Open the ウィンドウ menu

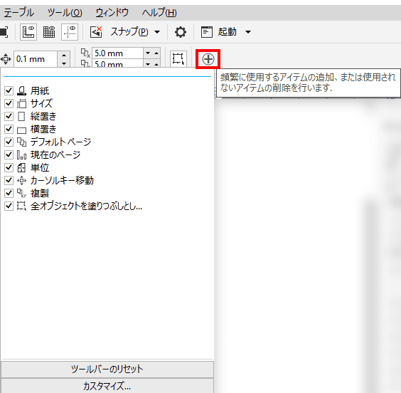pos(112,13)
